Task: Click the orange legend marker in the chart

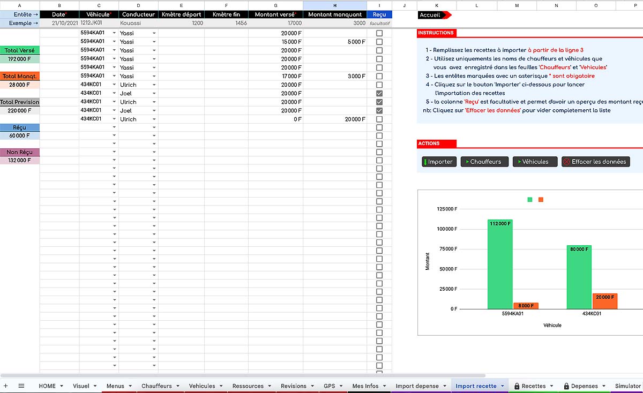Action: [x=541, y=200]
